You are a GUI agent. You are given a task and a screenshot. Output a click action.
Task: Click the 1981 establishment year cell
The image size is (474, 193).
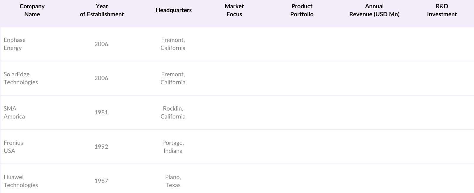(101, 113)
